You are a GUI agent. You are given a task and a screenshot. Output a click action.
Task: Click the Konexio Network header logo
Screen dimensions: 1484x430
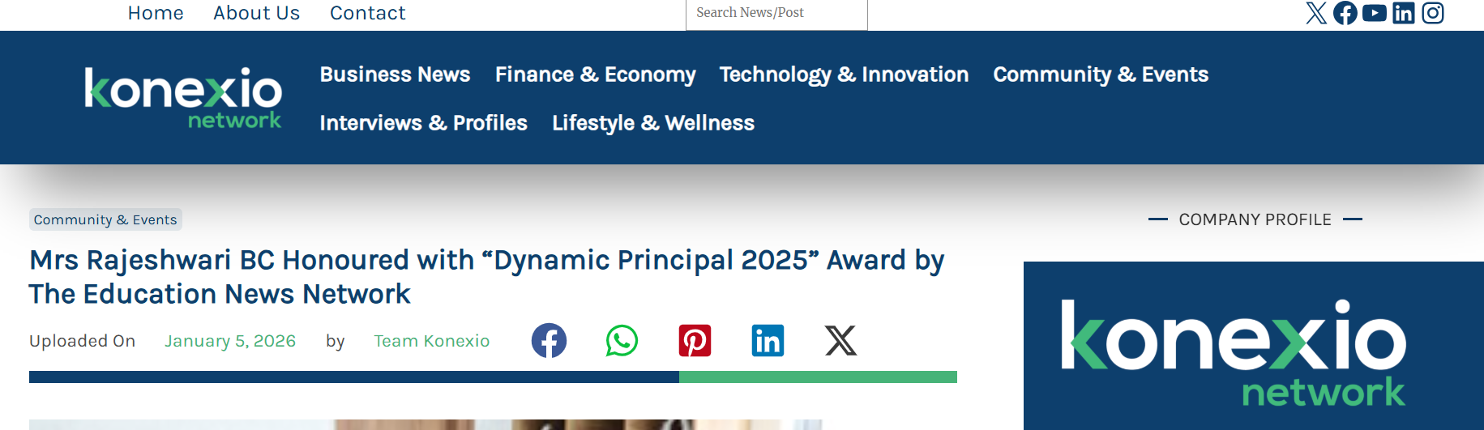click(183, 98)
